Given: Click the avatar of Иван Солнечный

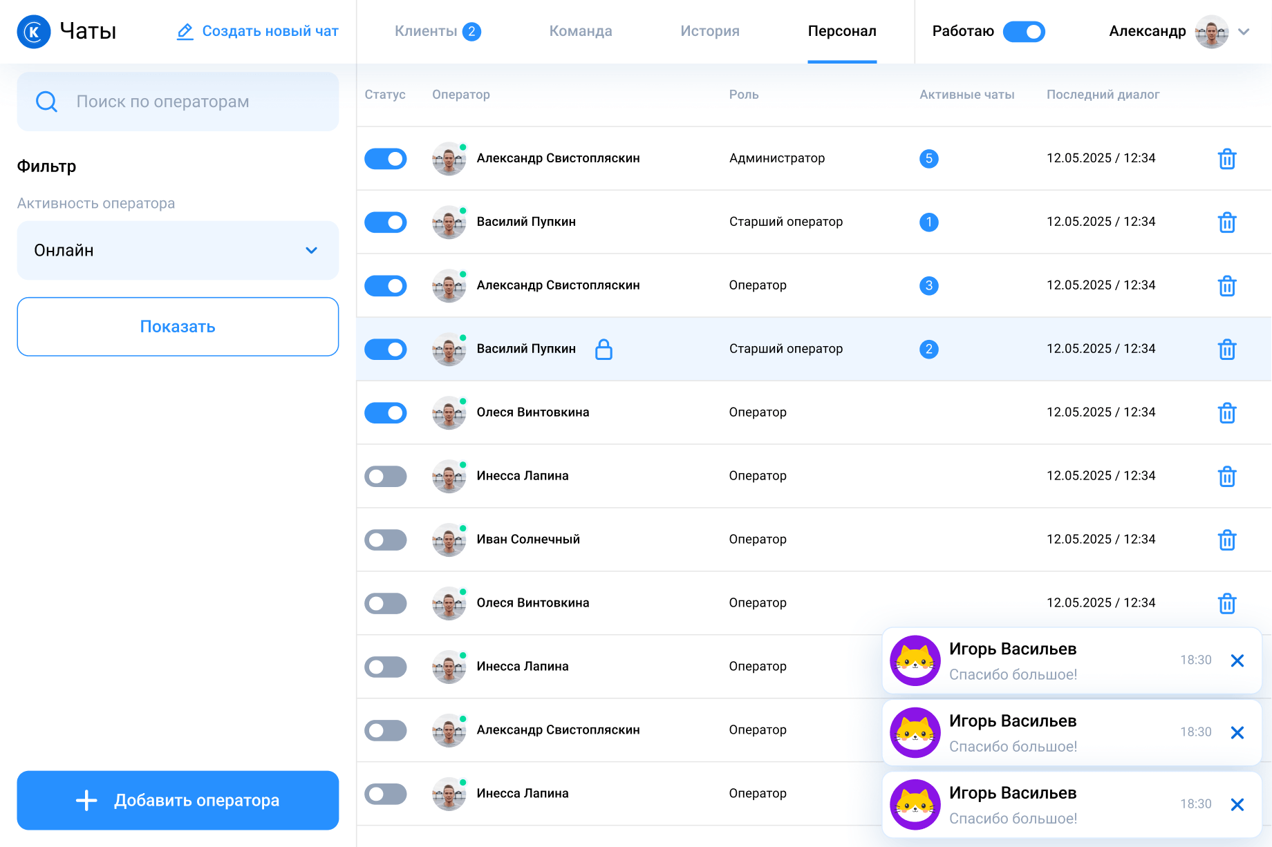Looking at the screenshot, I should pyautogui.click(x=449, y=540).
